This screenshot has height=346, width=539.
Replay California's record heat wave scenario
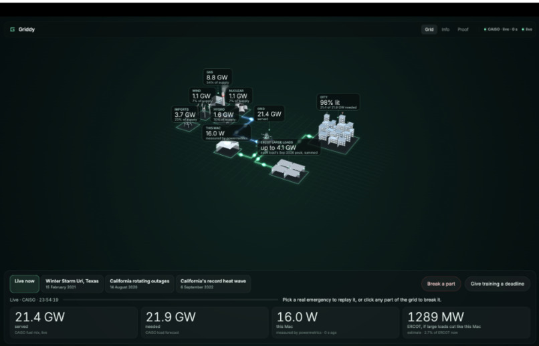pos(213,284)
